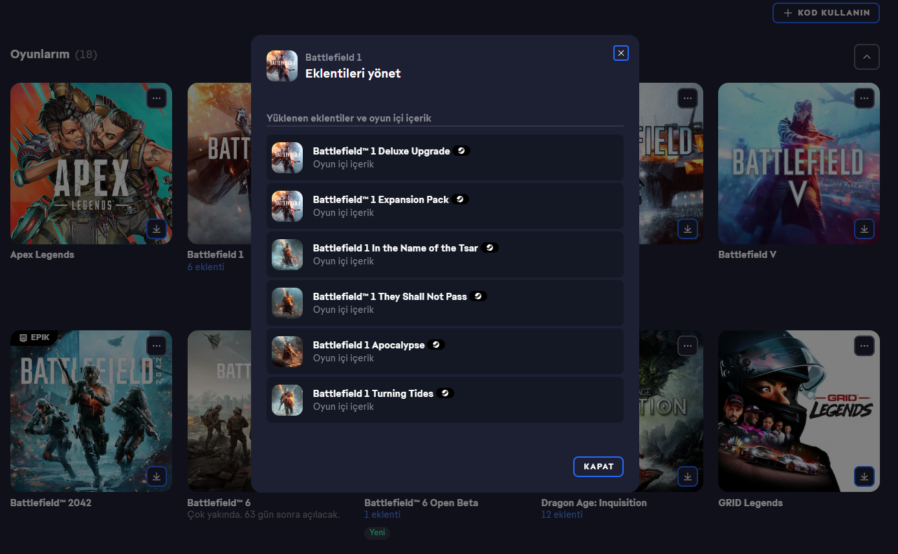
Task: Click download icon on card left of Battlefield V
Action: [x=688, y=229]
